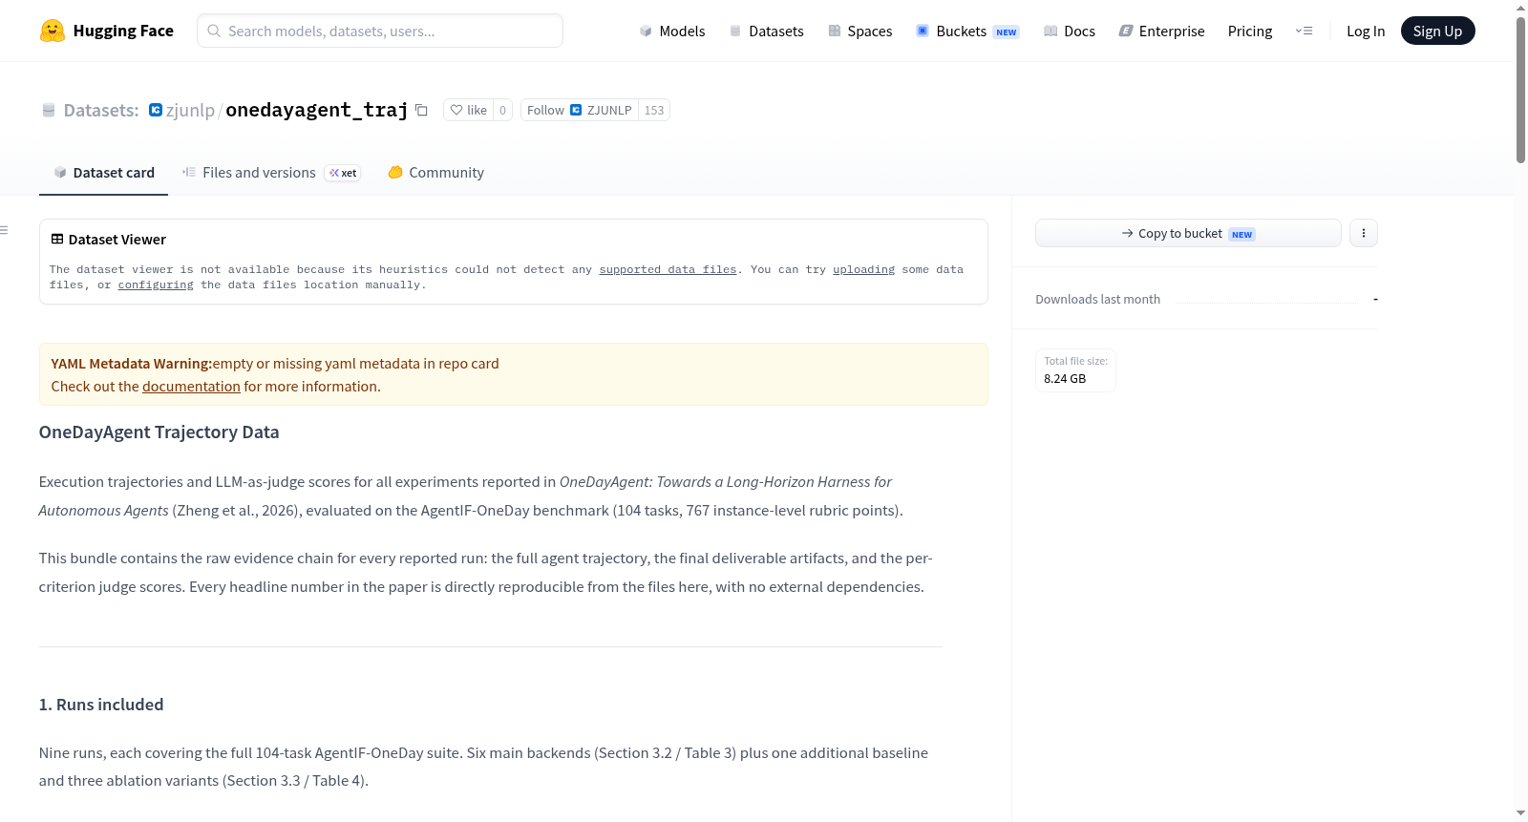
Task: Open the more options kebab beside Copy to bucket
Action: click(x=1364, y=233)
